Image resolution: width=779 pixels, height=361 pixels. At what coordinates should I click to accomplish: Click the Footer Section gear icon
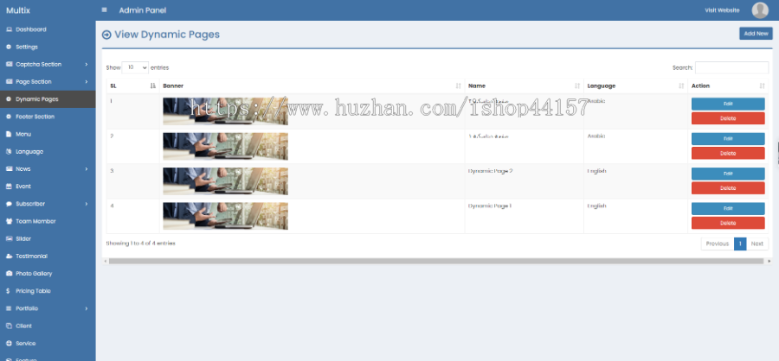pyautogui.click(x=9, y=117)
